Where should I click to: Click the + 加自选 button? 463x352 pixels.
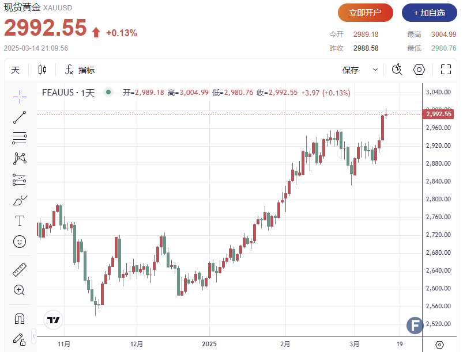pos(429,13)
